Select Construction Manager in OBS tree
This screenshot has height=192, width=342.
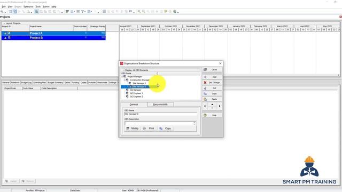tap(139, 80)
